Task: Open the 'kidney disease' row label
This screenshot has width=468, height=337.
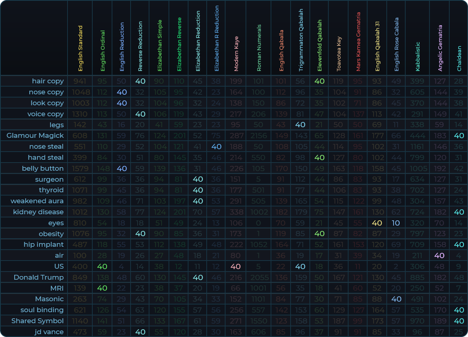Action: 38,212
